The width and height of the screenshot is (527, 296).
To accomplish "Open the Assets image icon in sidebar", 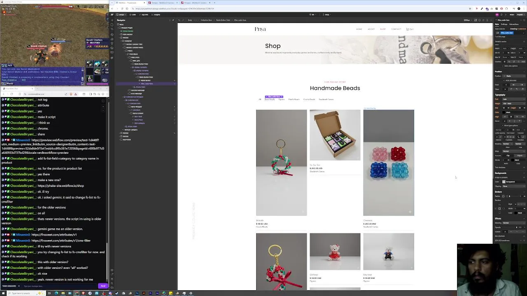I will point(112,48).
